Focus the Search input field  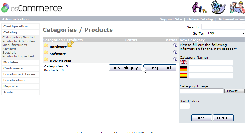223,27
